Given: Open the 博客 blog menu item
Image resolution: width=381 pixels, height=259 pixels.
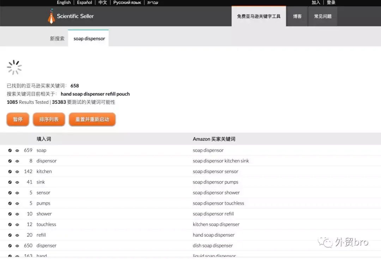Looking at the screenshot, I should click(297, 16).
